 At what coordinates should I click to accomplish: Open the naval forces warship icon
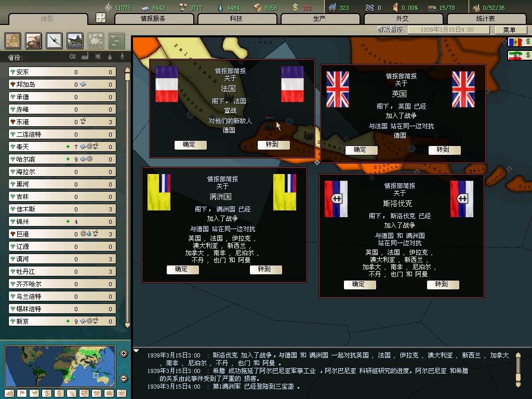(x=75, y=41)
